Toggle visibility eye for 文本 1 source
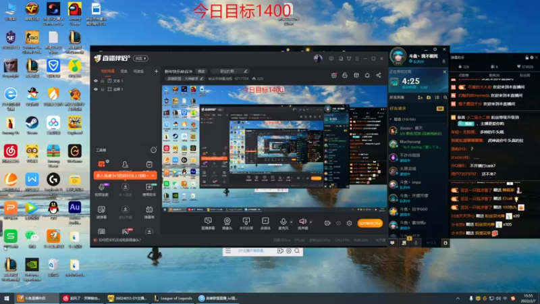540x304 pixels. pyautogui.click(x=96, y=80)
